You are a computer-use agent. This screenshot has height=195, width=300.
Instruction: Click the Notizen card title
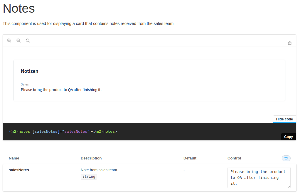click(x=30, y=71)
